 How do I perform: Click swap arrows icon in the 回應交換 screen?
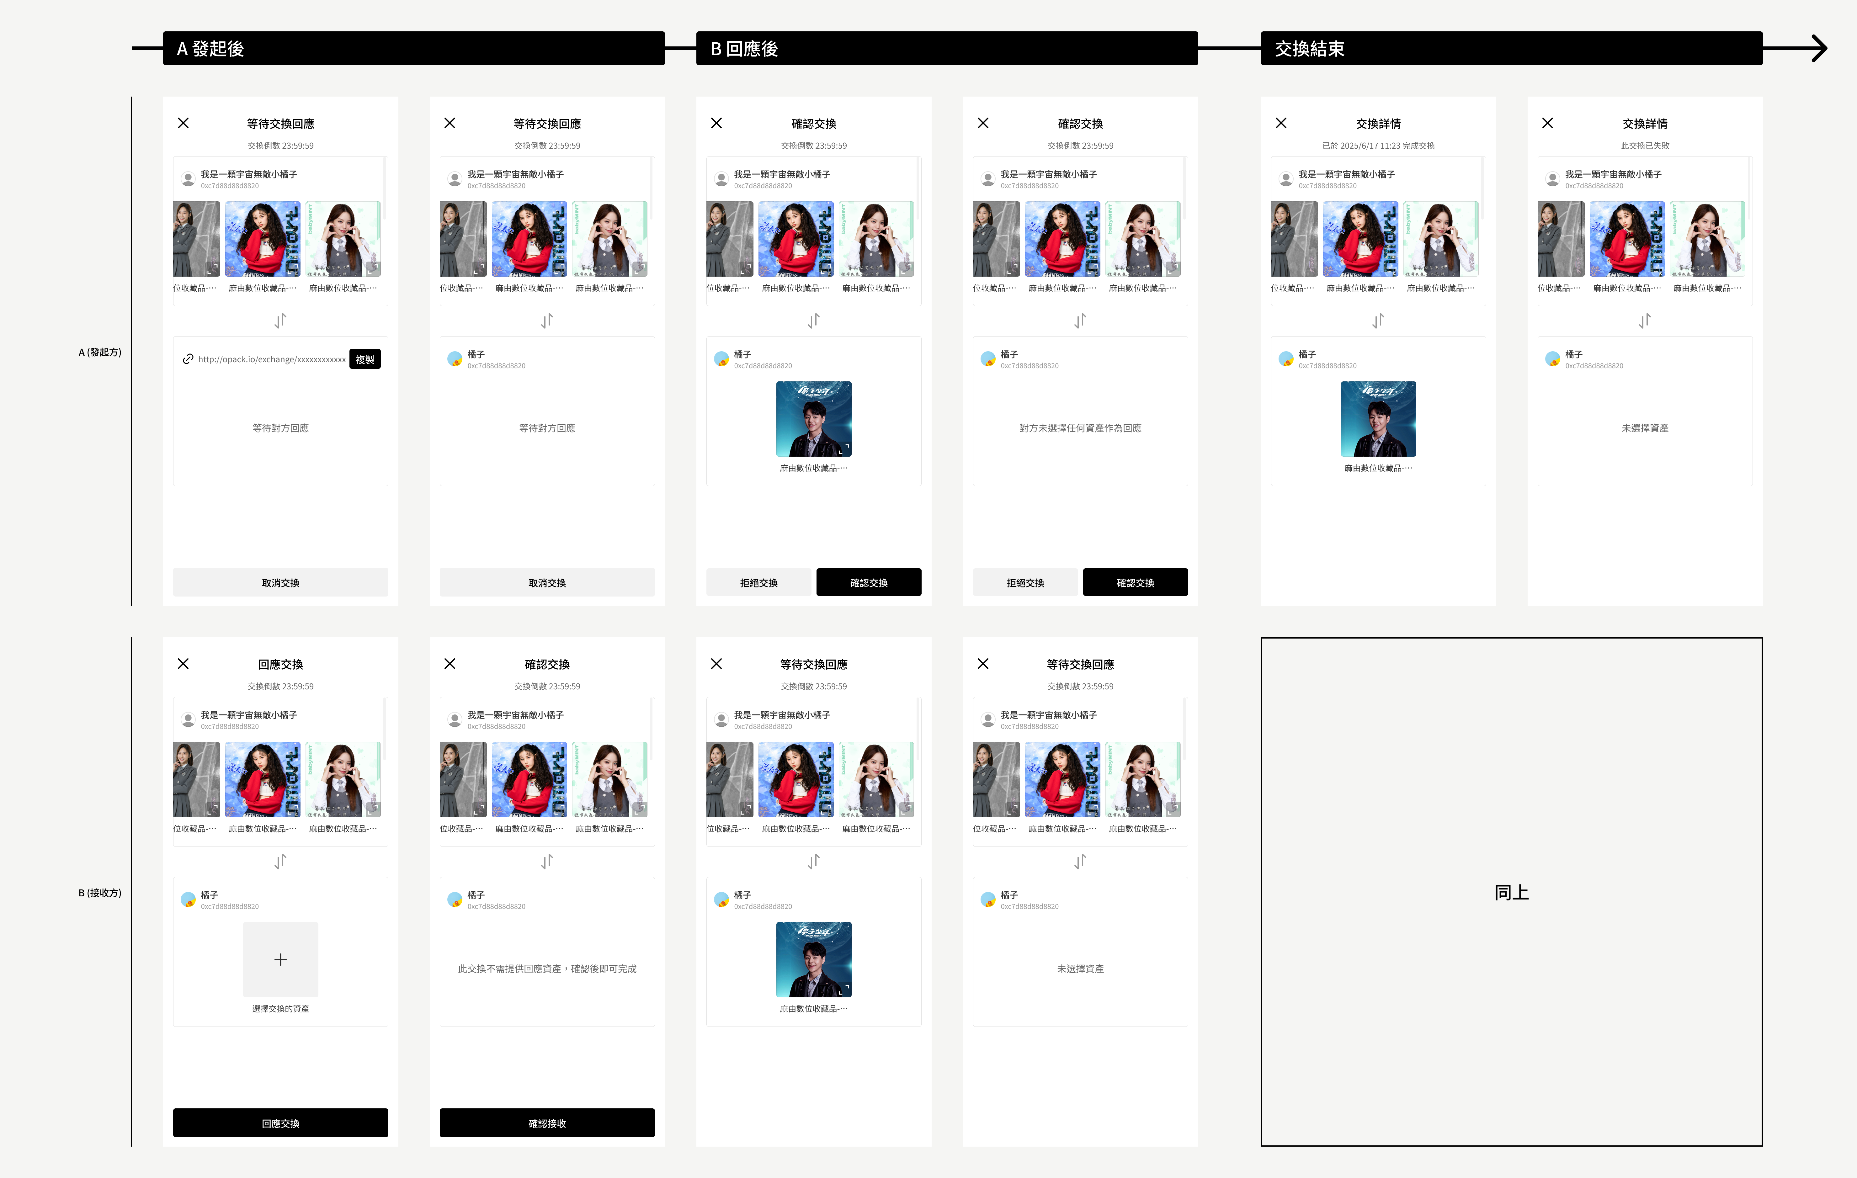tap(281, 861)
